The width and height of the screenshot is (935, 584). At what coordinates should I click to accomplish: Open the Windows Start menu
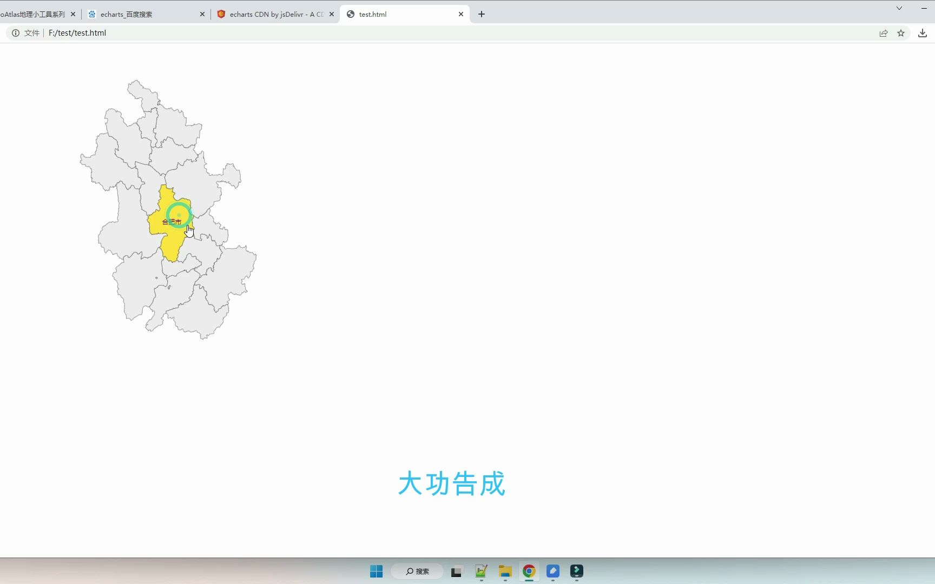(x=376, y=571)
